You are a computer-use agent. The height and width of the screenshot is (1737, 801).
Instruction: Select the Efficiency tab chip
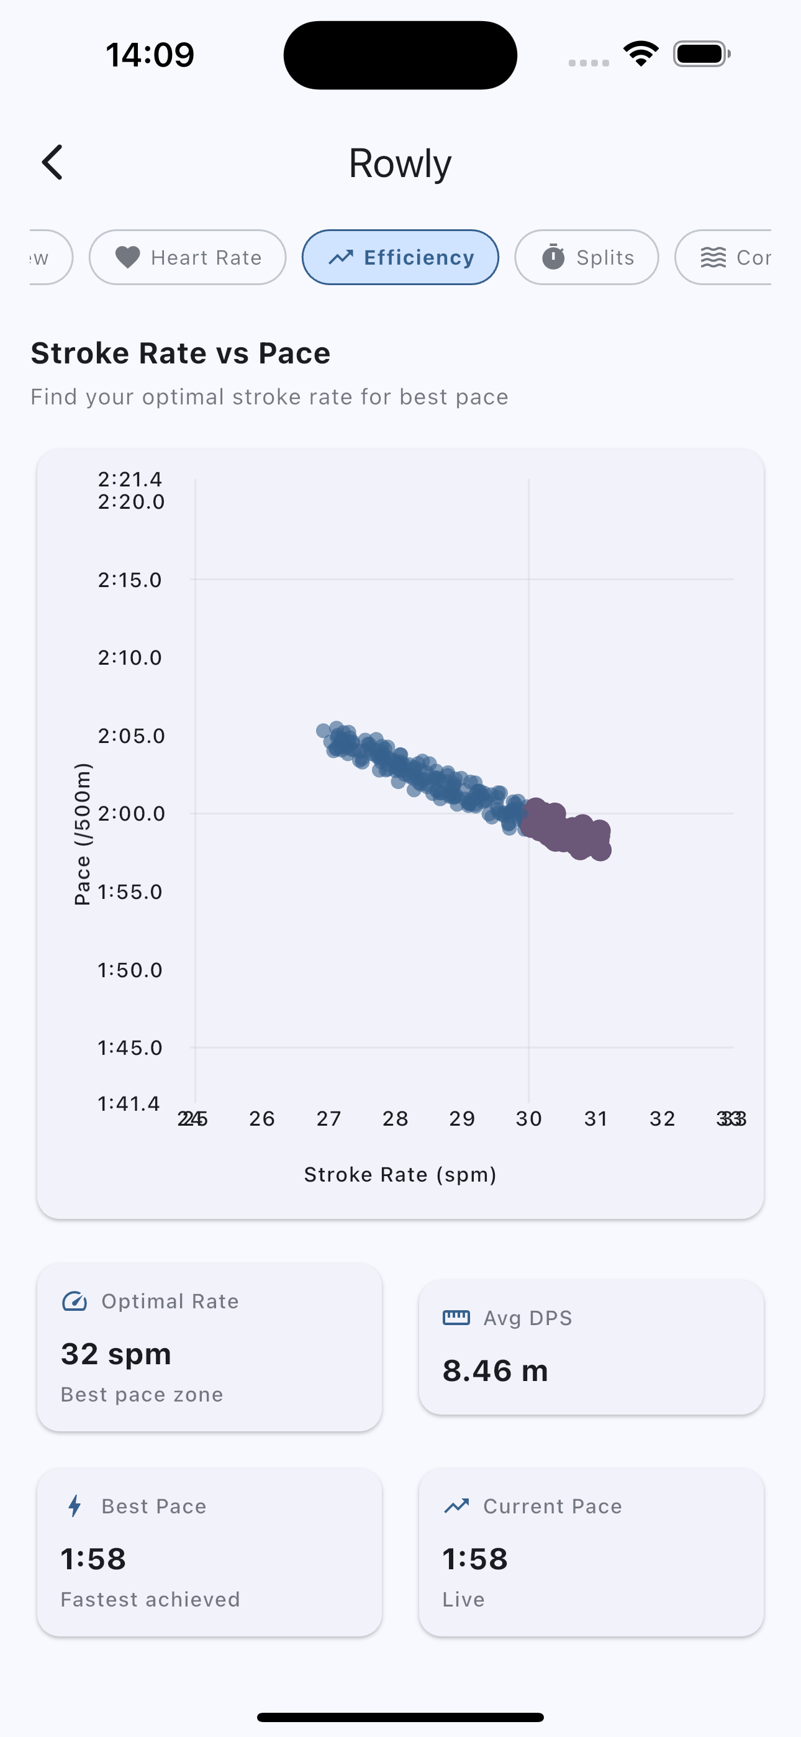400,258
